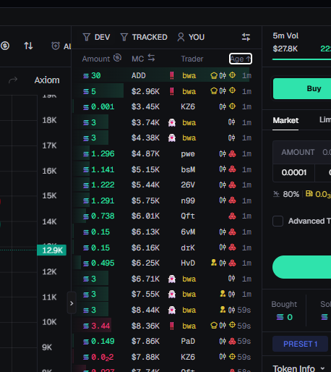Enable the Advanced Trading checkbox
The width and height of the screenshot is (331, 372).
point(278,221)
